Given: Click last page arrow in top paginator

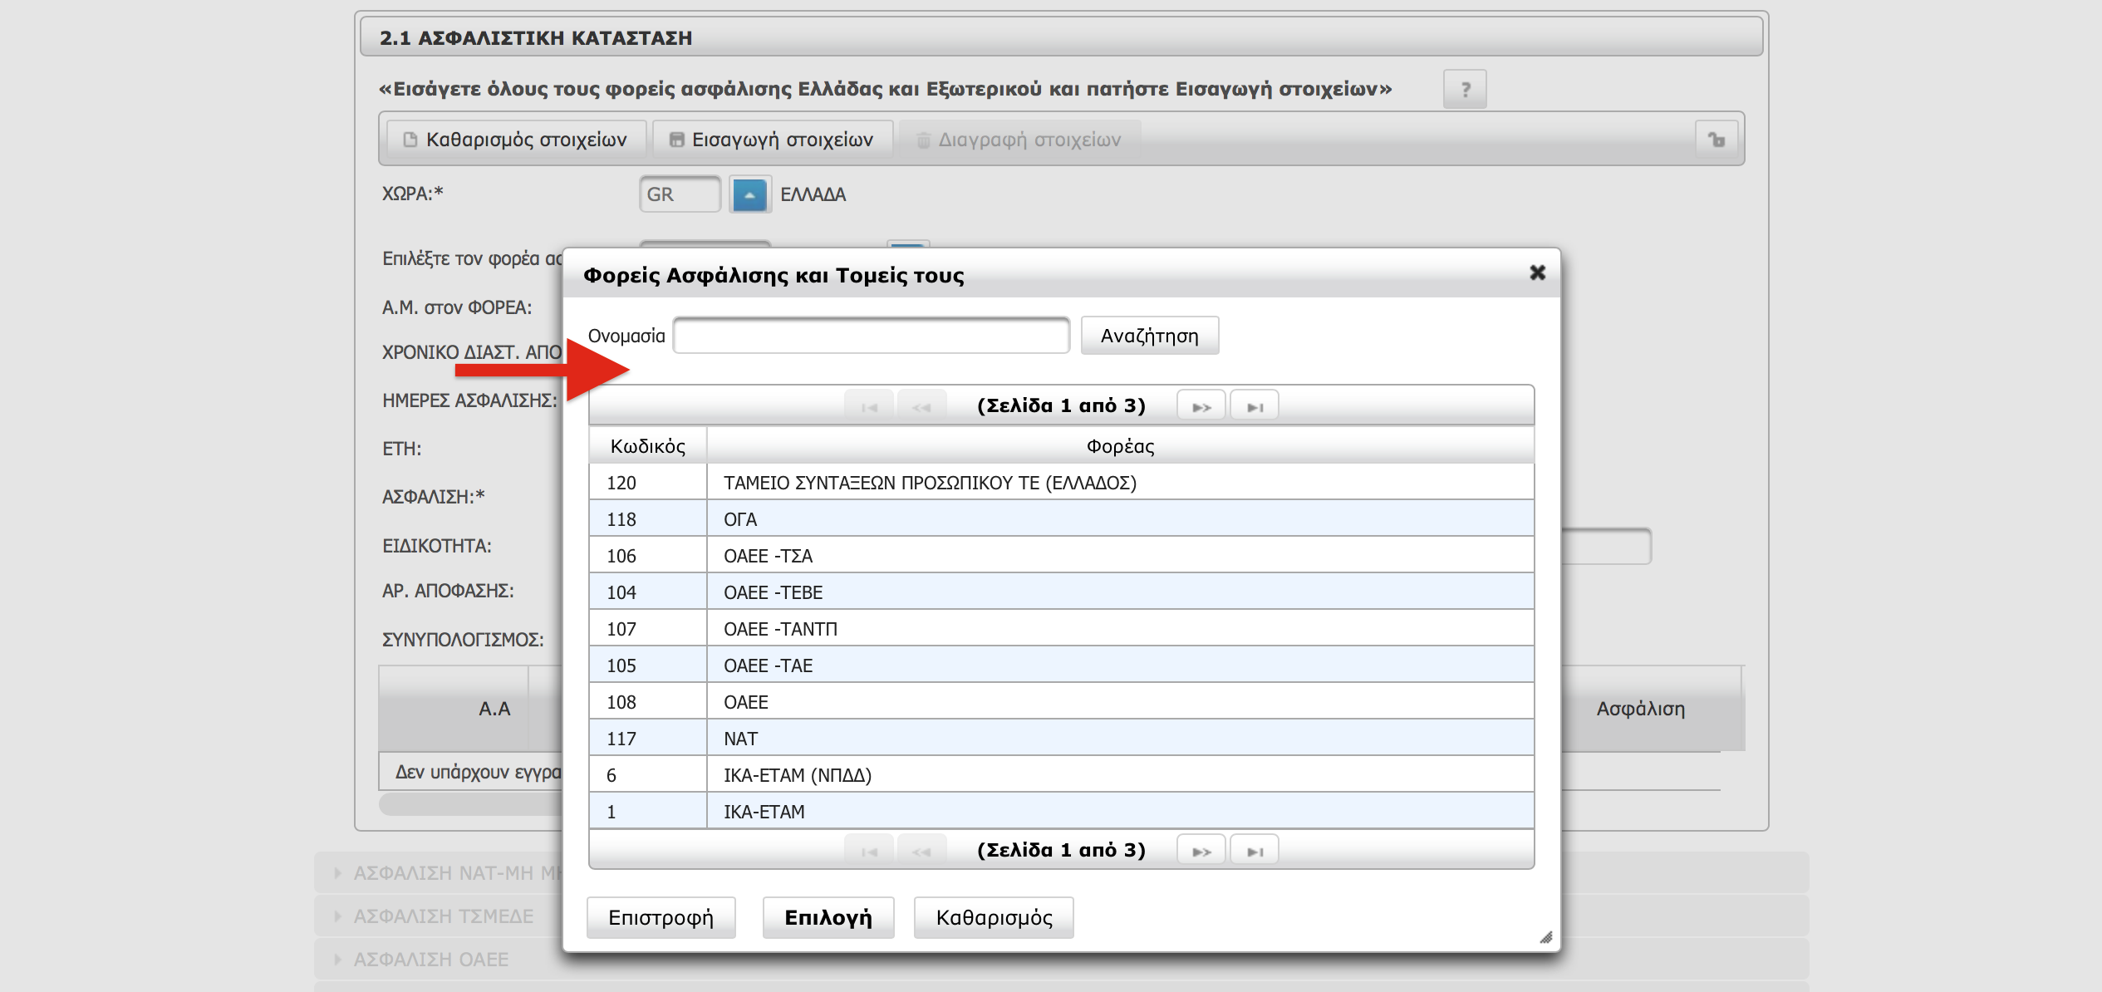Looking at the screenshot, I should click(x=1254, y=406).
